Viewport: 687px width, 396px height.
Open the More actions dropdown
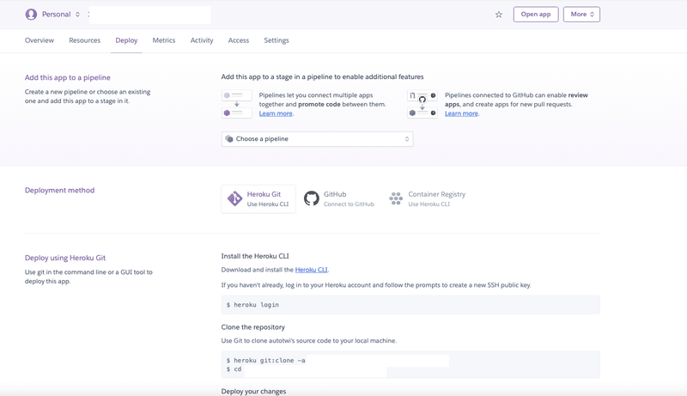(581, 15)
